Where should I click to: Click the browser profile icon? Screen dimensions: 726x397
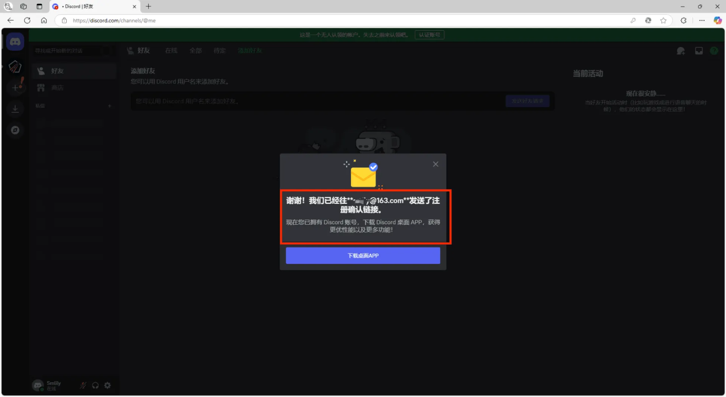pos(8,6)
